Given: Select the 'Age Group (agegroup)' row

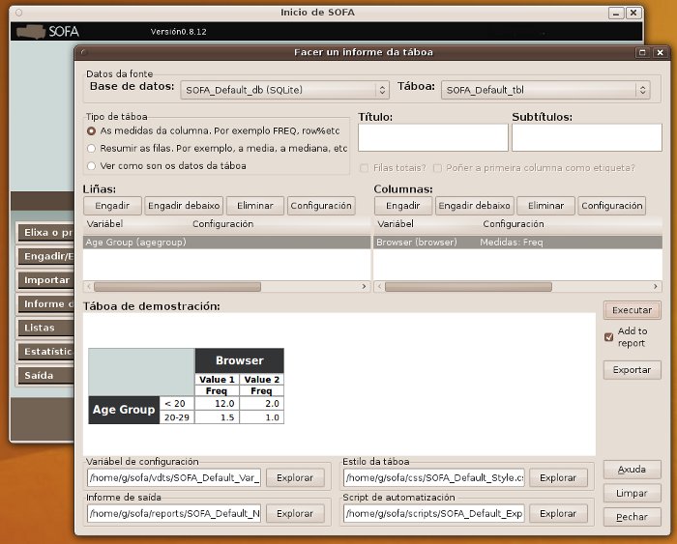Looking at the screenshot, I should coord(226,242).
